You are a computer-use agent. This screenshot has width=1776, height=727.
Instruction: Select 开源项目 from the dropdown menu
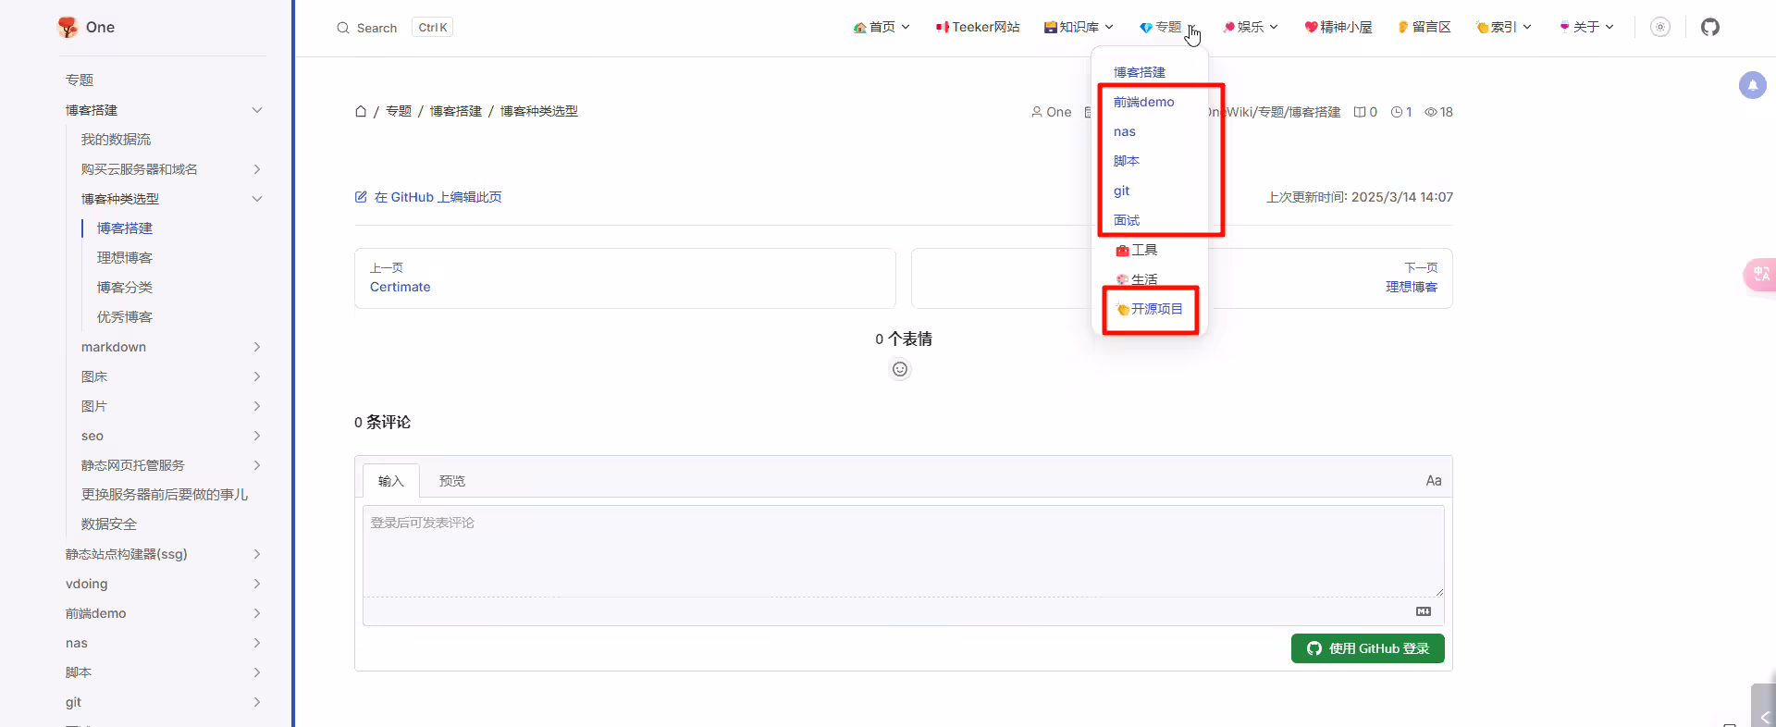1150,309
